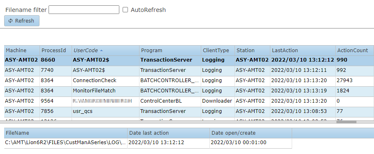Viewport: 374px width, 154px height.
Task: Sort by the LastAction column
Action: (303, 51)
